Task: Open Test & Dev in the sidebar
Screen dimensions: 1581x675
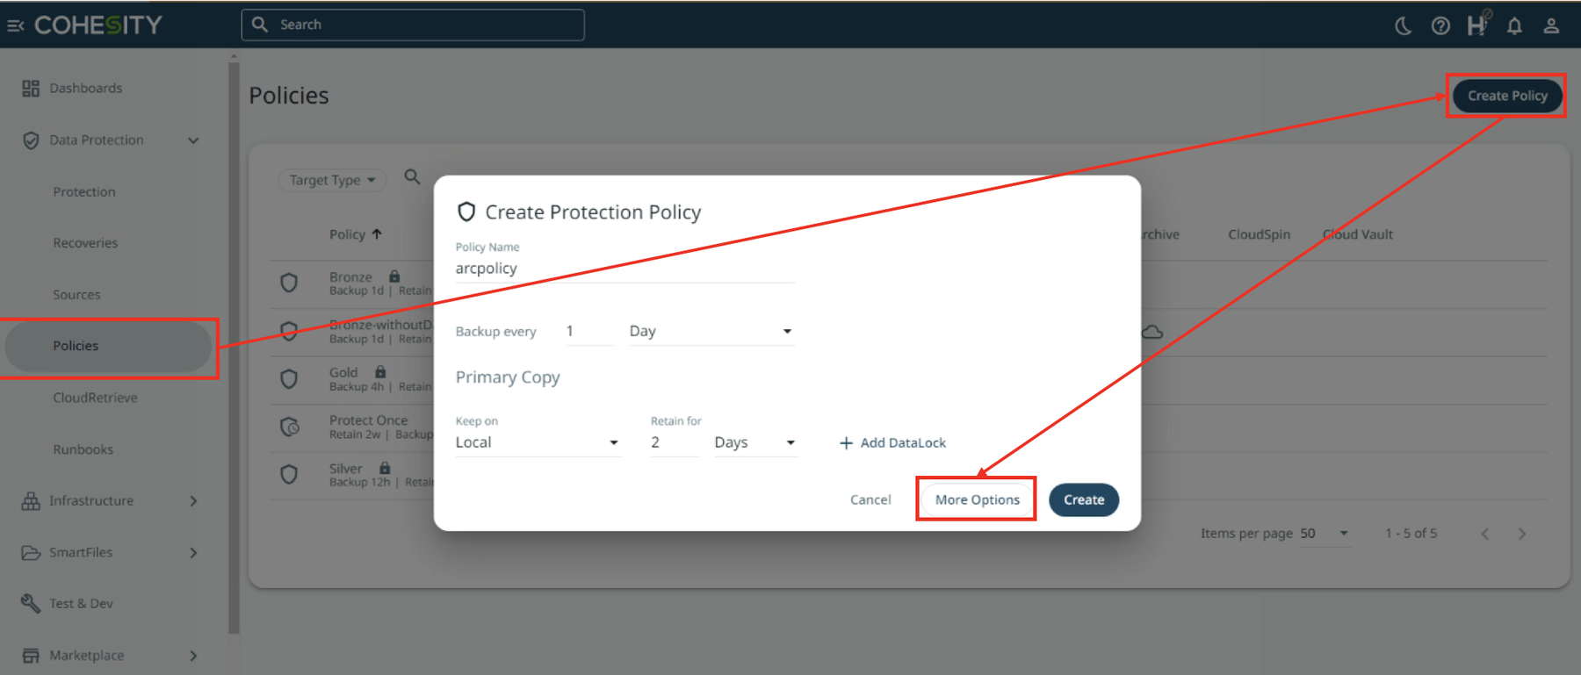Action: [81, 604]
